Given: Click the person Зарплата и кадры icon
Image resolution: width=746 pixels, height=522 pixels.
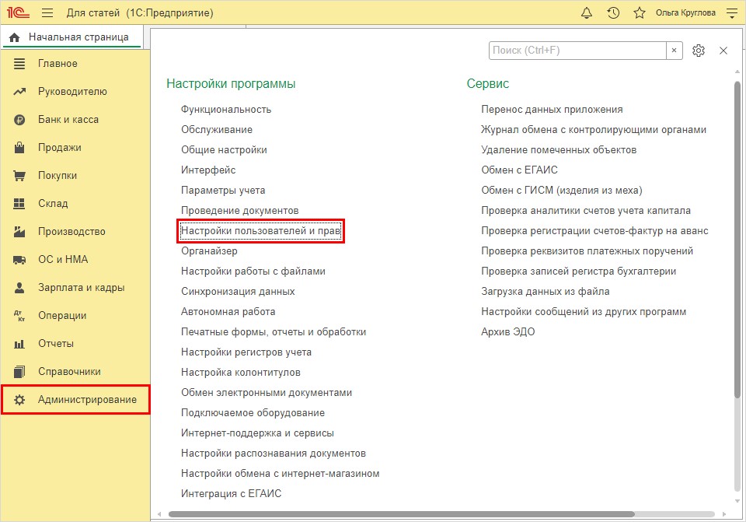Looking at the screenshot, I should pos(19,288).
